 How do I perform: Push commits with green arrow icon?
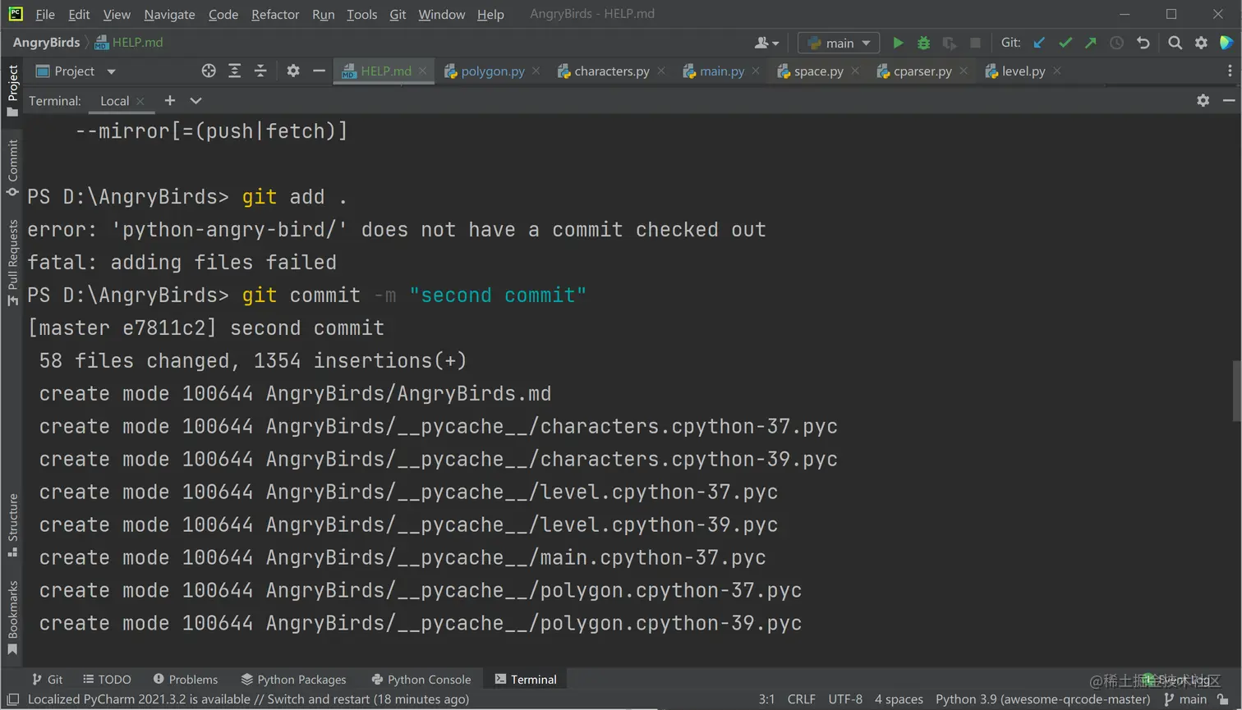pos(1091,43)
